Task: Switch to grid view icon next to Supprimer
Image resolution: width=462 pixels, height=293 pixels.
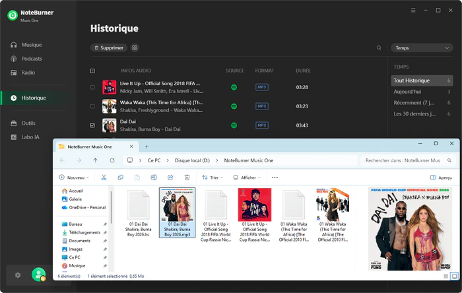Action: [x=135, y=48]
